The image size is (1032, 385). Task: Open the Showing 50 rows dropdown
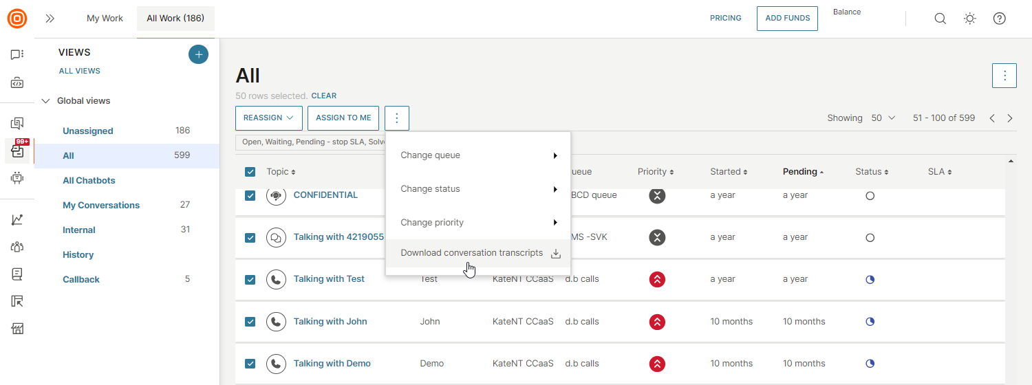[883, 118]
